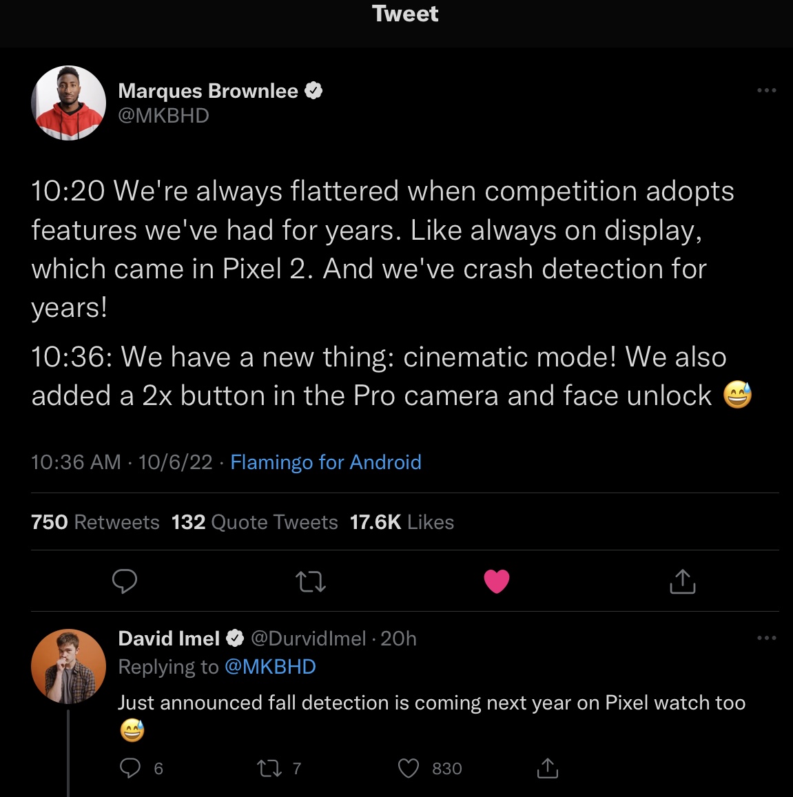Retweet David Imel's reply
This screenshot has width=793, height=797.
269,768
